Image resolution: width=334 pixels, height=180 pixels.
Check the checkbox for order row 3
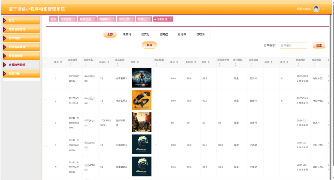[x=46, y=123]
